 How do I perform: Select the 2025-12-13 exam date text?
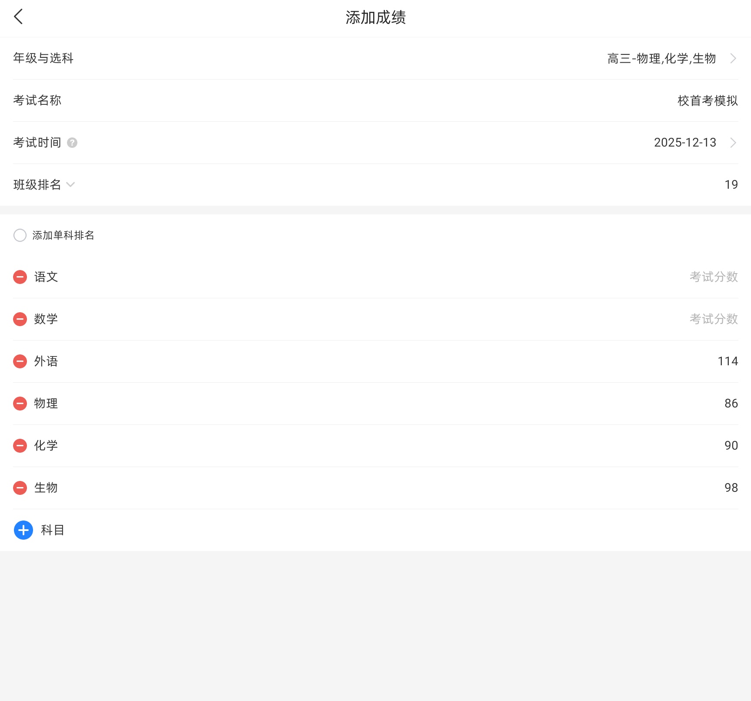click(x=684, y=143)
